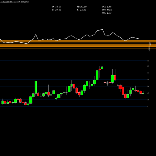Click the '19' price axis label

148,93
